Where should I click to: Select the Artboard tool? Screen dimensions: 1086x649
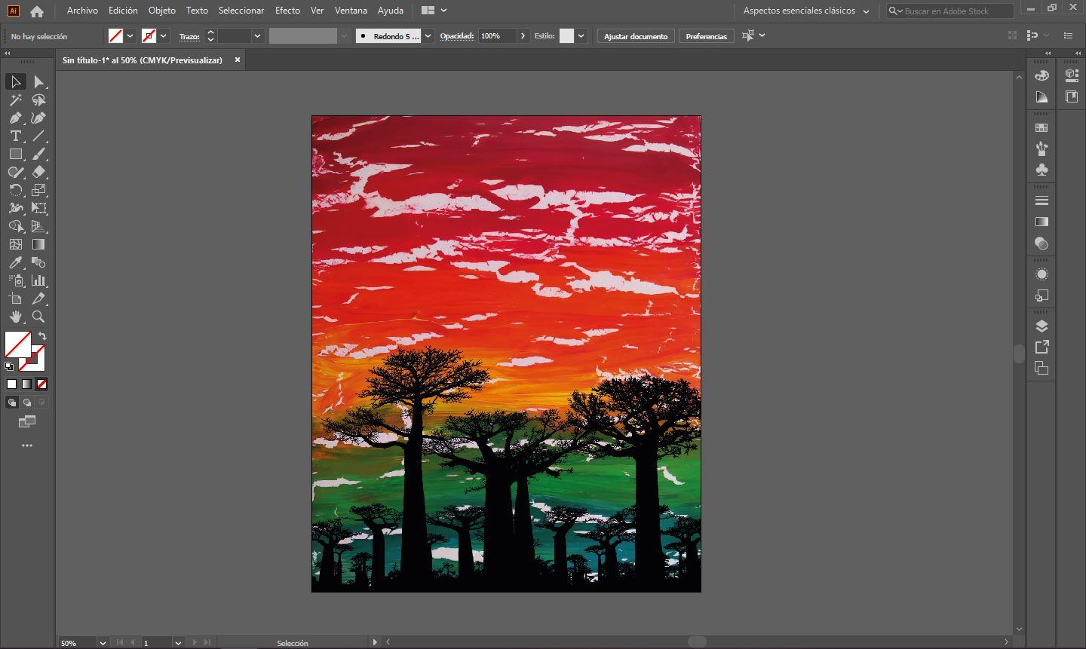(15, 298)
